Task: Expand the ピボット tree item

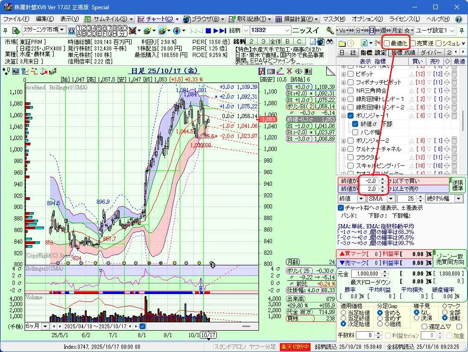Action: [343, 74]
